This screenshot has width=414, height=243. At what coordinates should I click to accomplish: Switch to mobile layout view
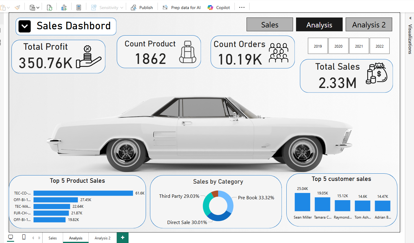pyautogui.click(x=24, y=238)
